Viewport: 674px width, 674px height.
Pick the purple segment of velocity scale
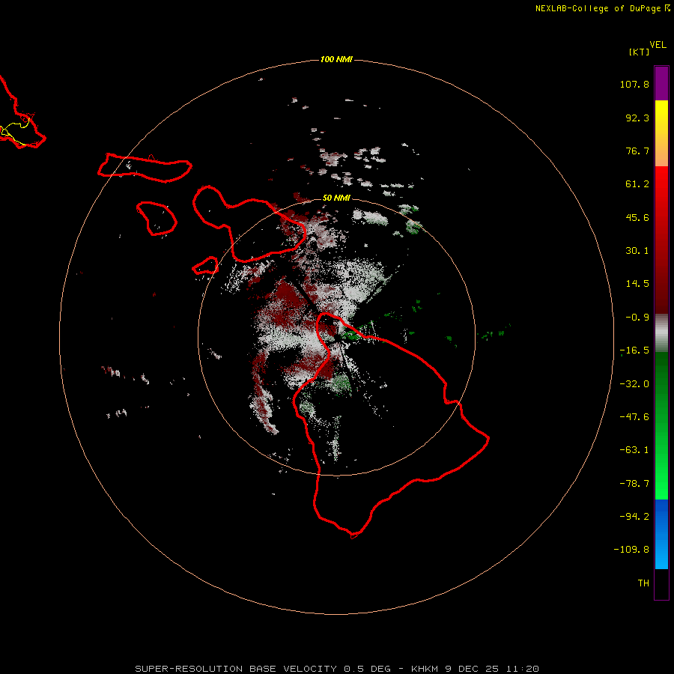(x=661, y=83)
